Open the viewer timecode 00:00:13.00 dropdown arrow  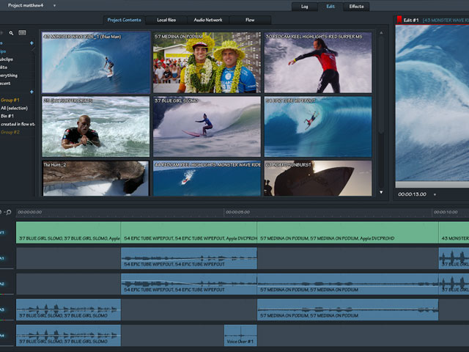pos(435,194)
